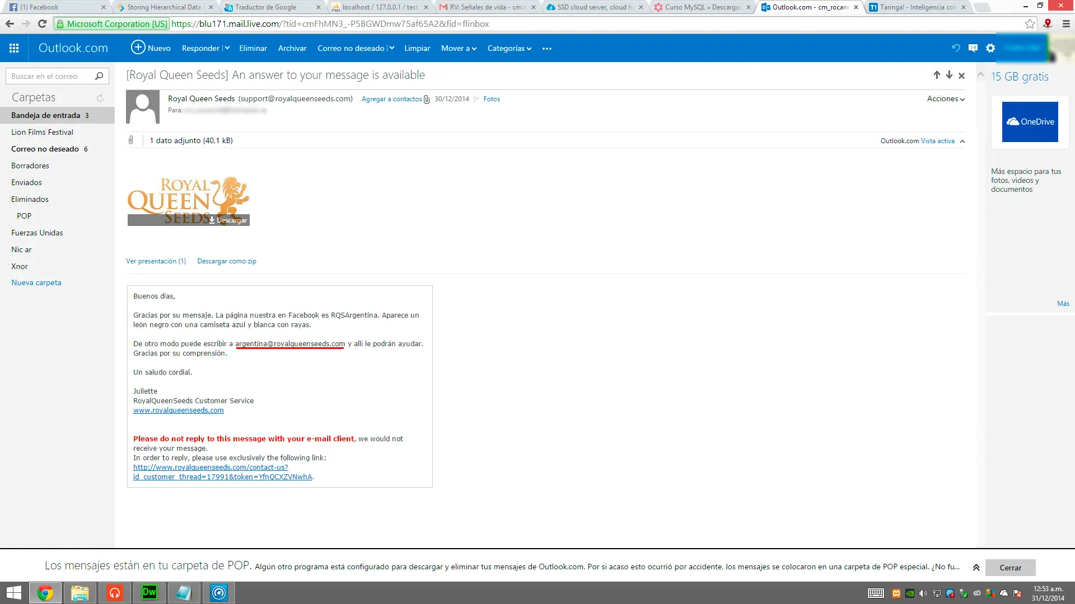Bookmark this page with the star icon
The width and height of the screenshot is (1075, 604).
(1030, 23)
